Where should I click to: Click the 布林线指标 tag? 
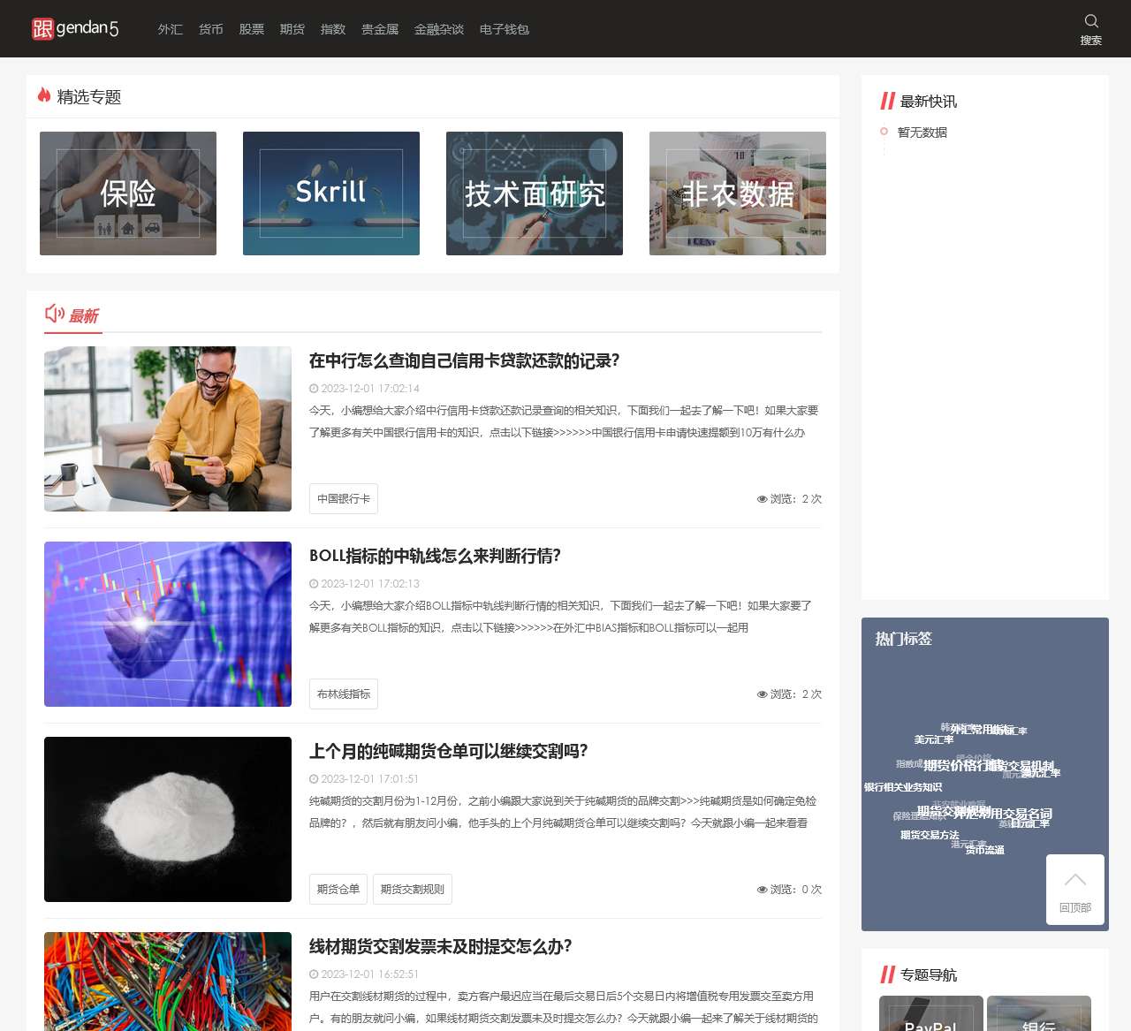coord(342,694)
